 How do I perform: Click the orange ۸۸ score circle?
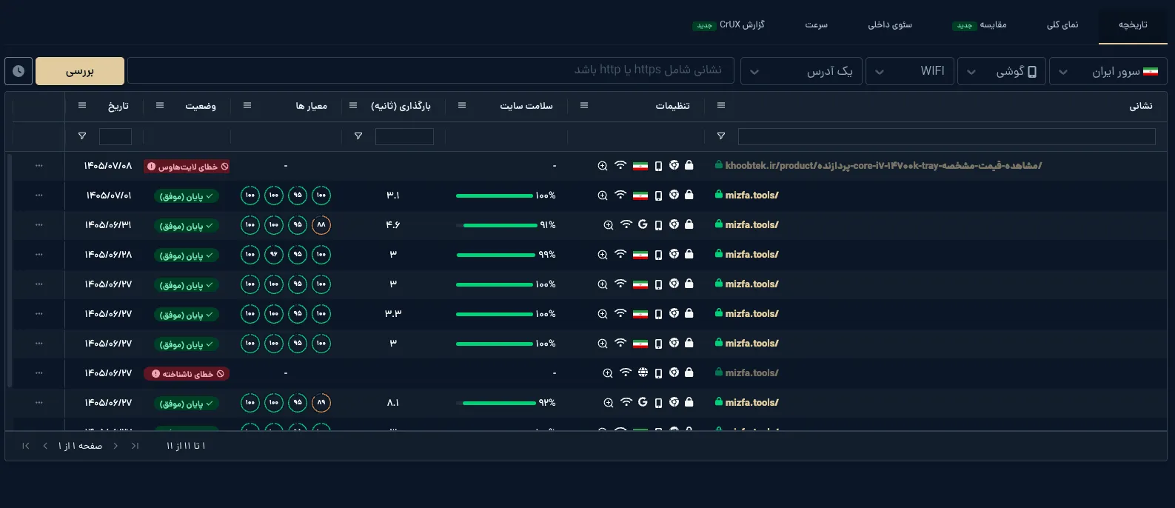coord(321,225)
